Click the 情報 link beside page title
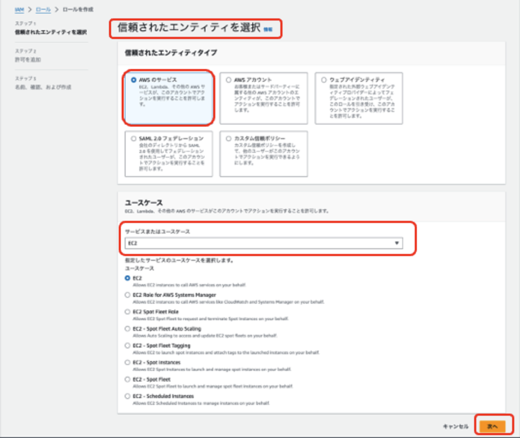The height and width of the screenshot is (438, 520). (x=268, y=30)
